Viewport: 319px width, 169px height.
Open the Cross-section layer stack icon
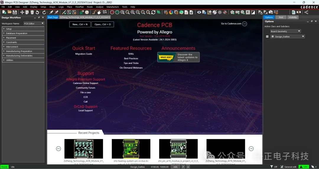(x=181, y=12)
